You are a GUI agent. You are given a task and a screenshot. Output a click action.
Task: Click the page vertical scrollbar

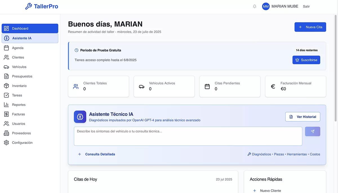point(335,68)
